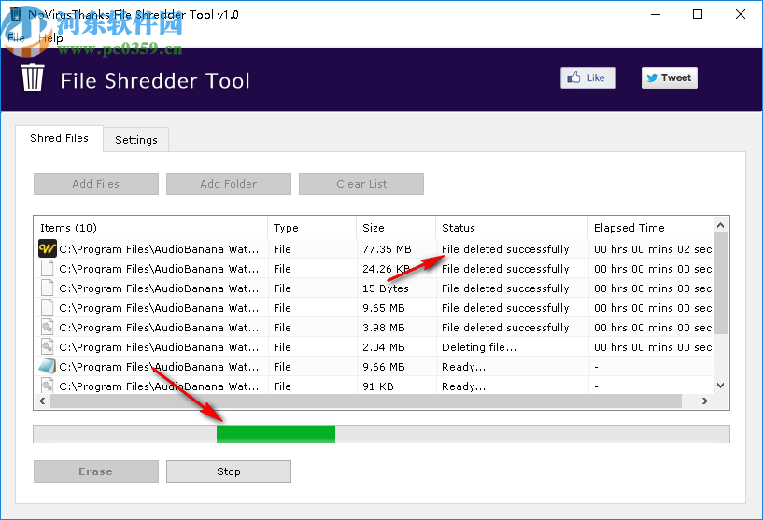The height and width of the screenshot is (520, 763).
Task: Click the list scroll down arrow
Action: click(721, 386)
